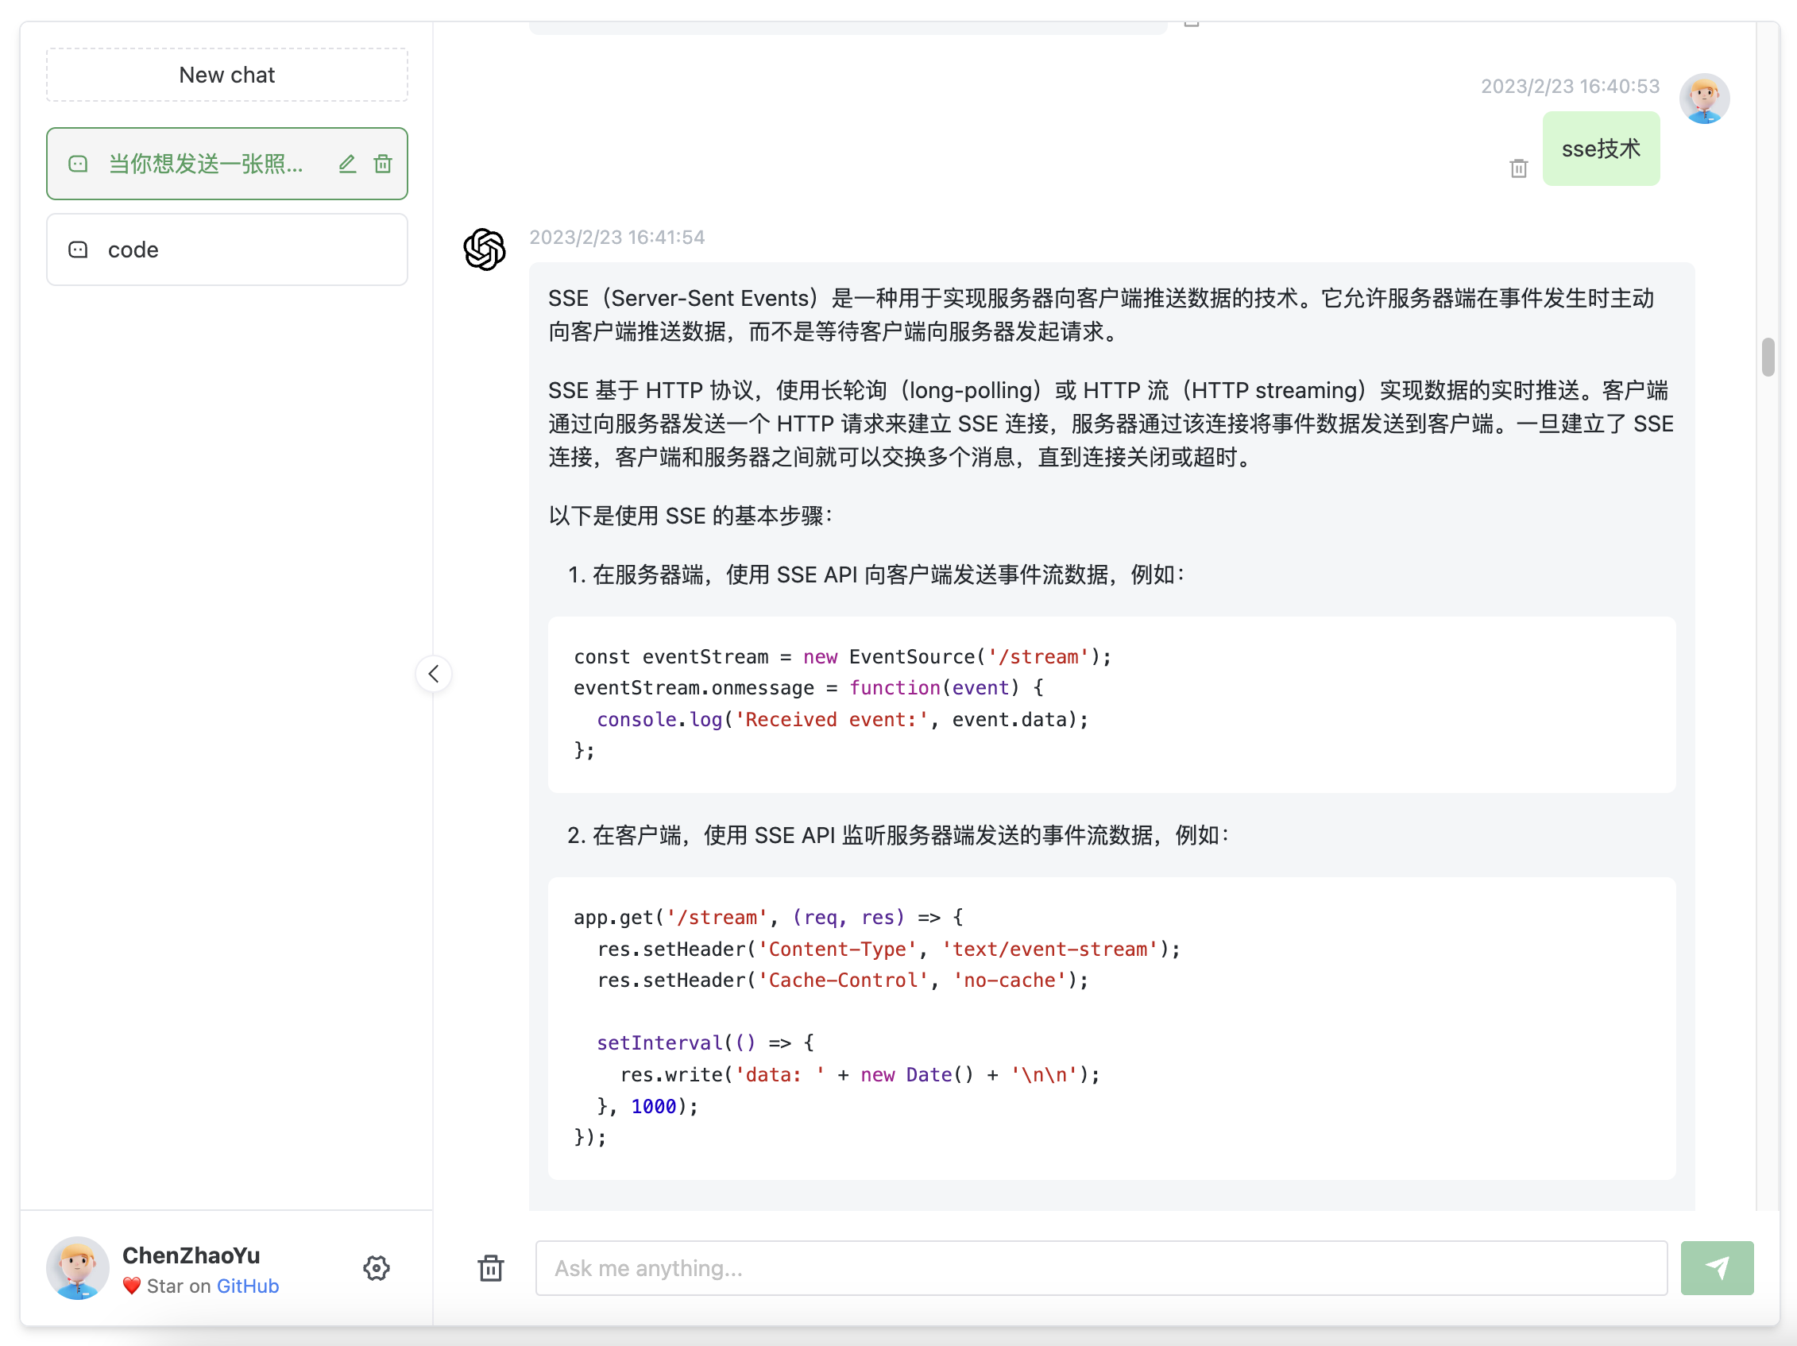Open the 'code' conversation

click(226, 249)
